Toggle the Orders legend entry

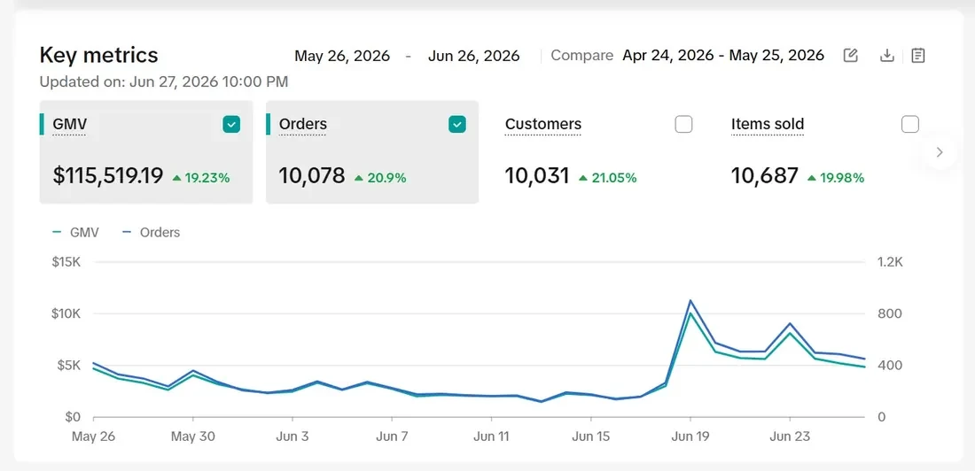click(151, 232)
